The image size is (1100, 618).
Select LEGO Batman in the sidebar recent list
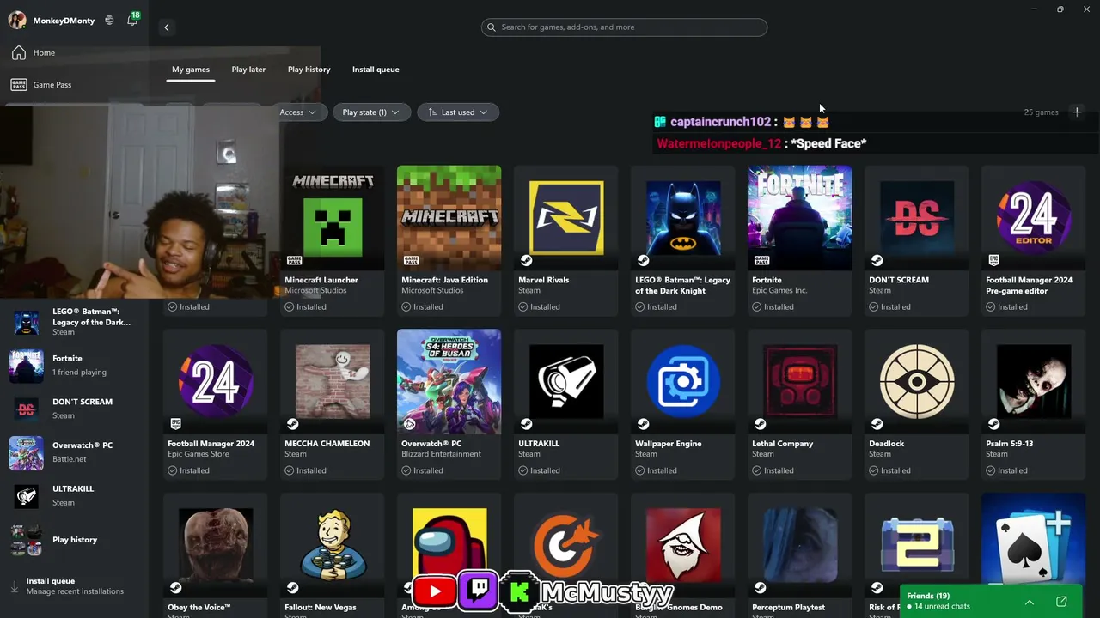(x=74, y=322)
